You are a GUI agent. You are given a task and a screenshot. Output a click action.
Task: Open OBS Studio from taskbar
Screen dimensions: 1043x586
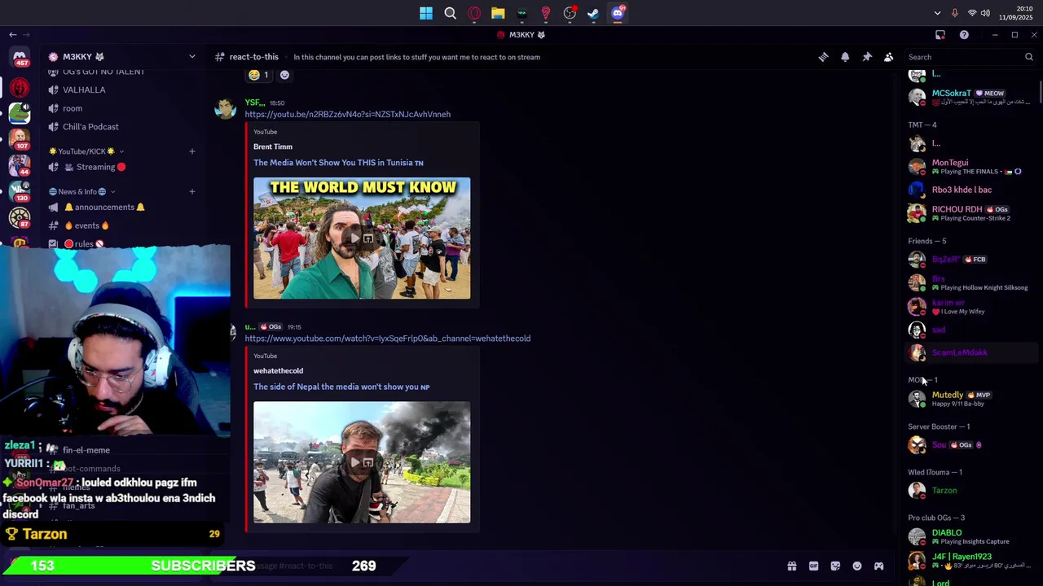[x=570, y=13]
